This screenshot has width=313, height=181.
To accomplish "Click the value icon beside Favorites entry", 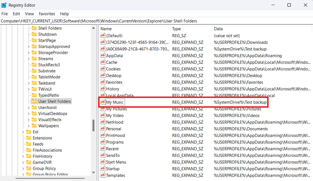I will 102,82.
